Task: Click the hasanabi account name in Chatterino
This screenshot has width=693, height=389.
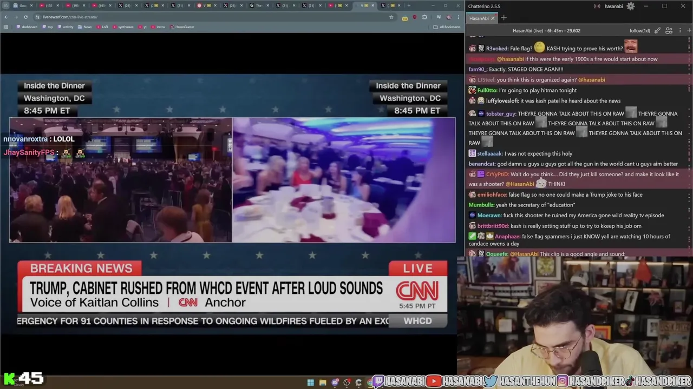Action: click(x=613, y=6)
